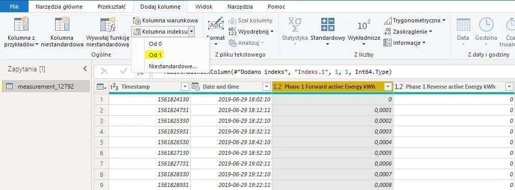This screenshot has height=190, width=515.
Task: Open the Pomoc ribbon tab
Action: coord(276,7)
